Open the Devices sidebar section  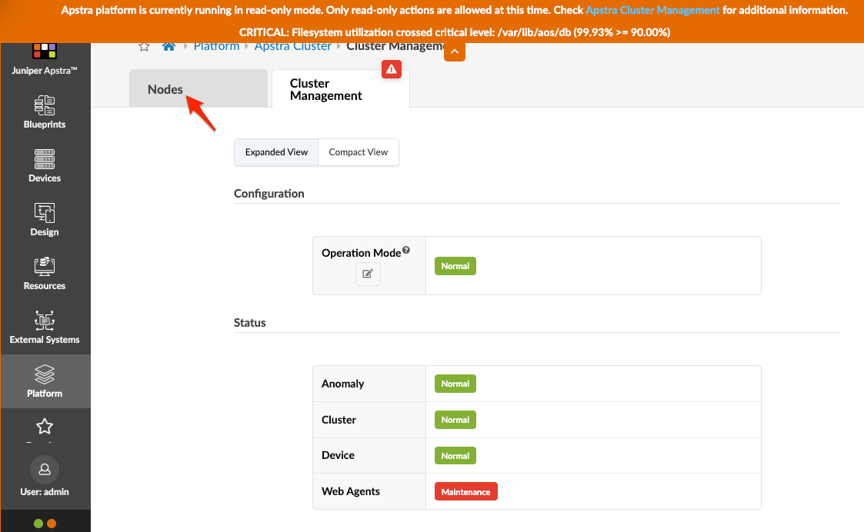pyautogui.click(x=45, y=166)
